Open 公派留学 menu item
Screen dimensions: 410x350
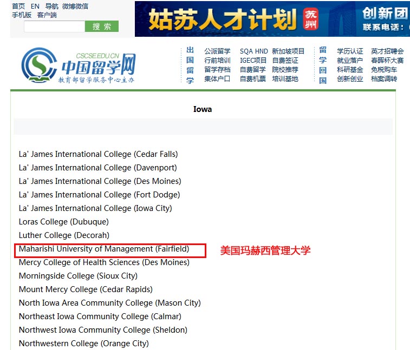pos(217,51)
